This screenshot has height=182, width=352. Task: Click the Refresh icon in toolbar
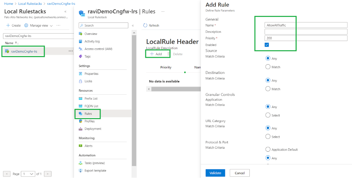point(145,26)
